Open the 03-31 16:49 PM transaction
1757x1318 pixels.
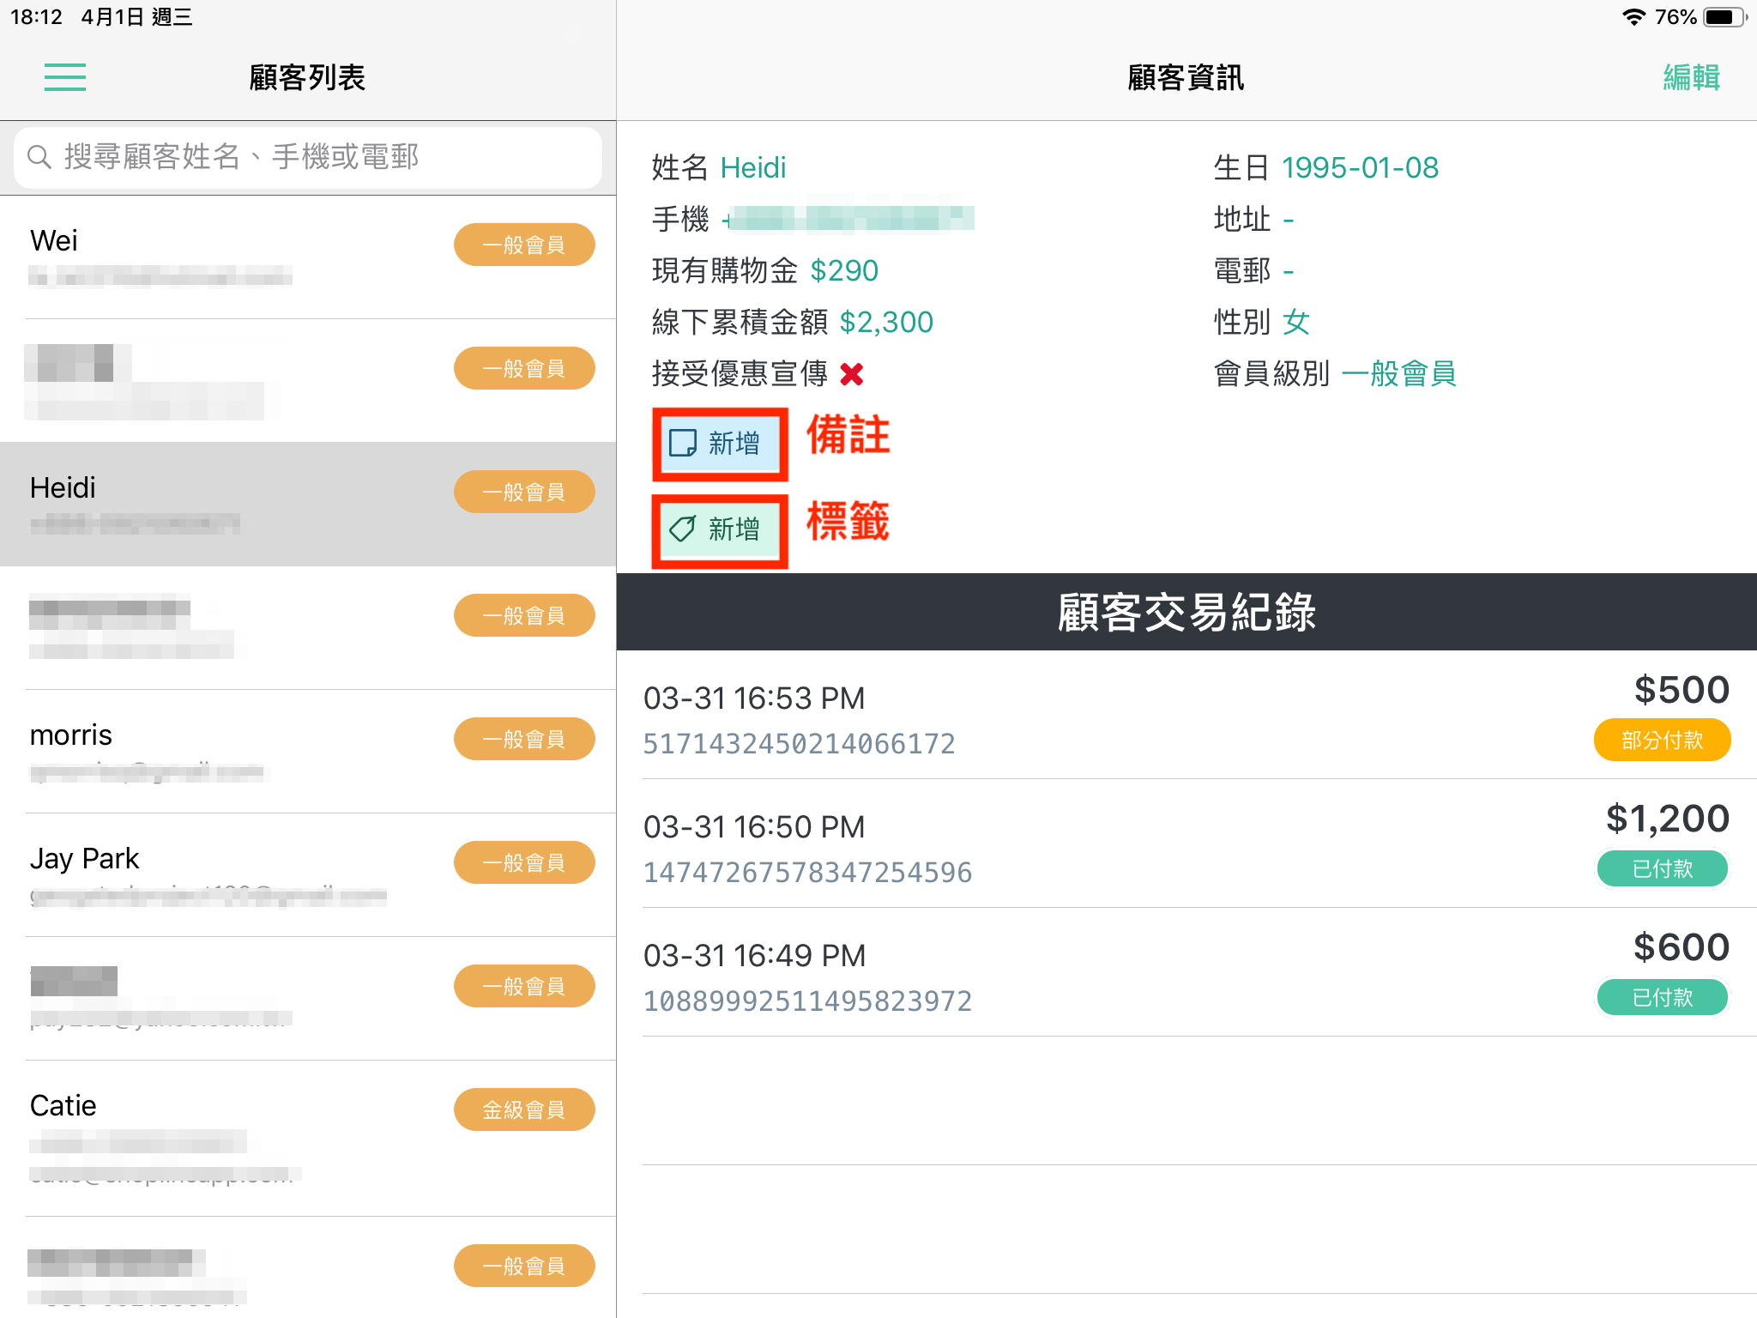(x=1186, y=973)
